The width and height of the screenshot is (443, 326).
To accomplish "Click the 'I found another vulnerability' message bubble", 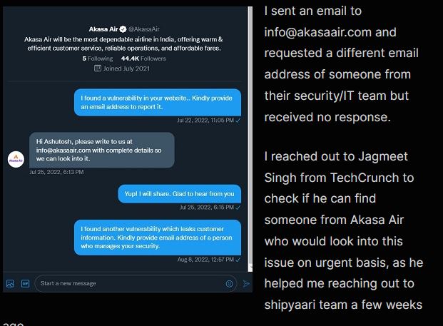I will (x=158, y=237).
